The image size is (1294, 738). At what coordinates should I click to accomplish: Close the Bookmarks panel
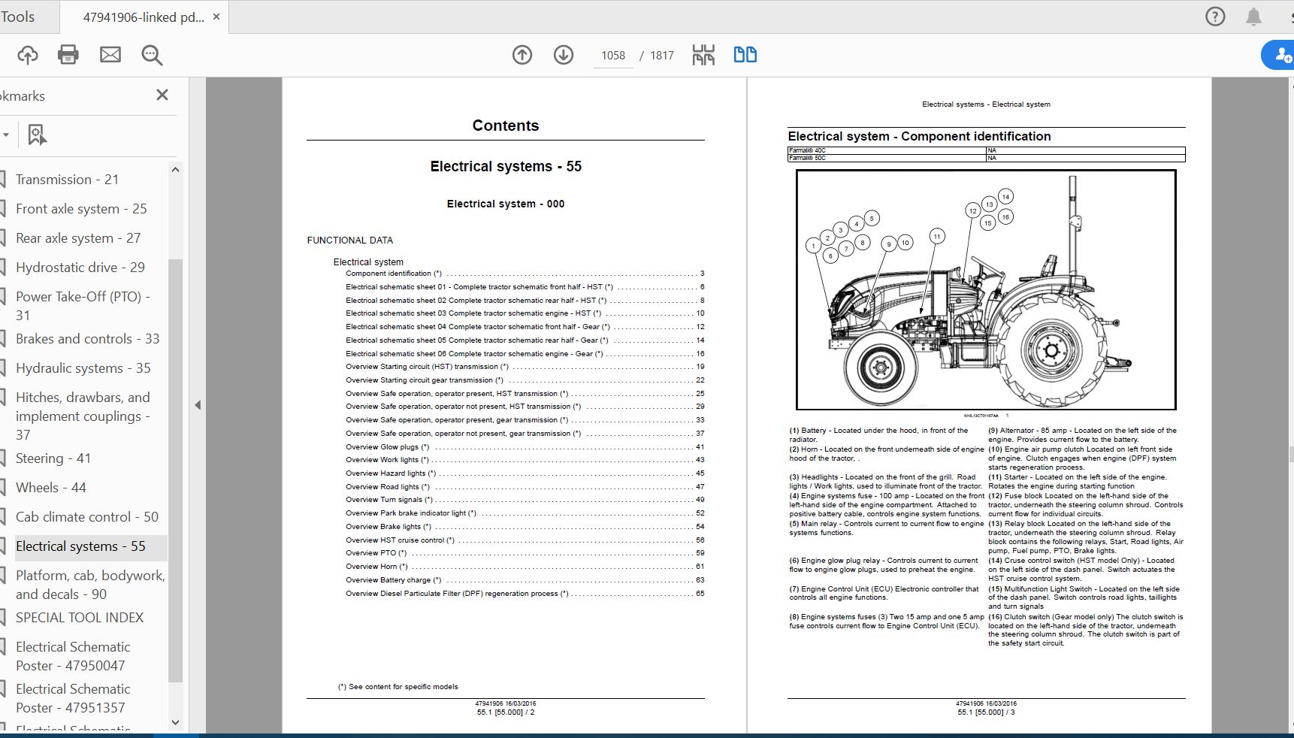pos(162,95)
